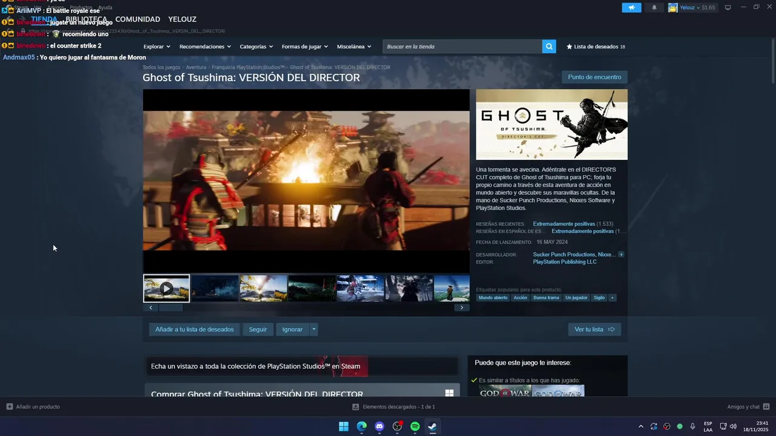Select the Mundo abierto tag

click(493, 298)
